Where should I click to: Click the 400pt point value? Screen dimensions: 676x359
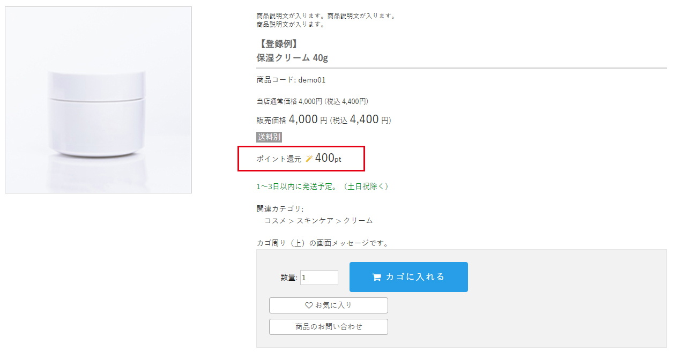(328, 158)
